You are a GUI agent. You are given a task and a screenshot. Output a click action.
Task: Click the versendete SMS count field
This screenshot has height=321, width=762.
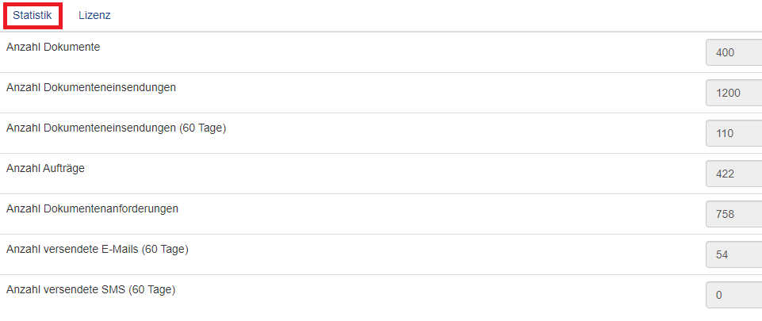[x=733, y=295]
